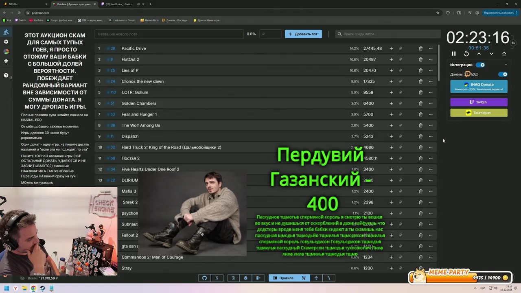Viewport: 521px width, 293px height.
Task: Bookmark this page with the star icon
Action: (x=438, y=13)
